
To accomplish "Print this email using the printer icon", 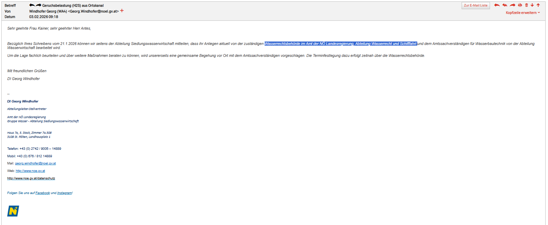I will 520,5.
